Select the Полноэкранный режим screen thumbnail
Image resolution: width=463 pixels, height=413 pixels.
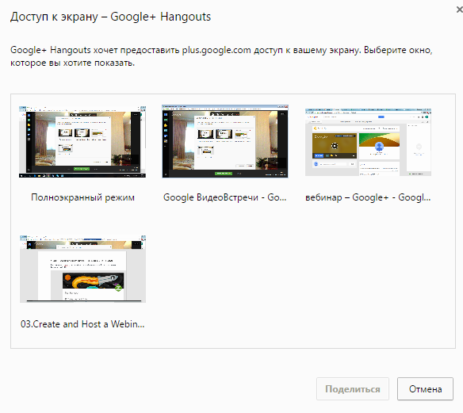[x=82, y=142]
